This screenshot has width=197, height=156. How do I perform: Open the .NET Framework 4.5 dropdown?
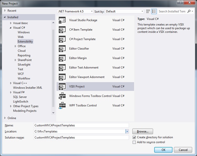click(x=75, y=11)
